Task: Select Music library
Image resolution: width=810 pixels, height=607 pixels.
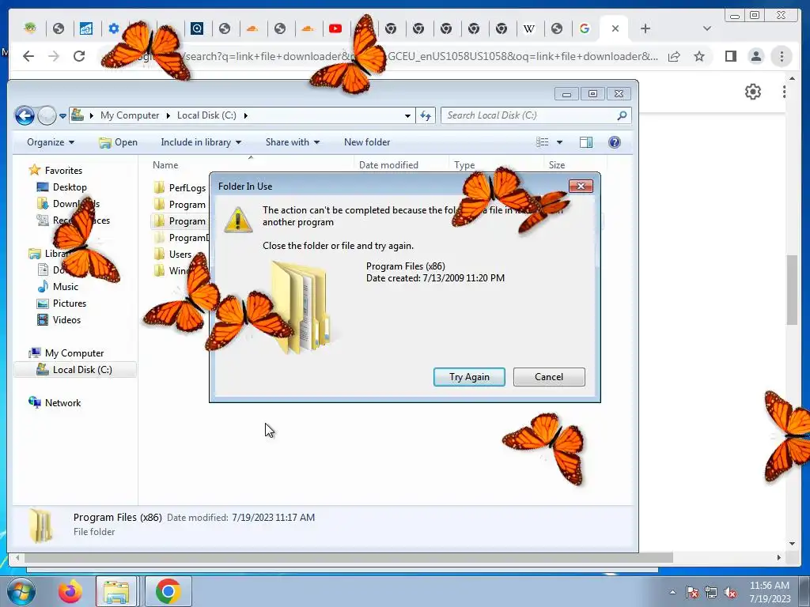Action: (58, 286)
